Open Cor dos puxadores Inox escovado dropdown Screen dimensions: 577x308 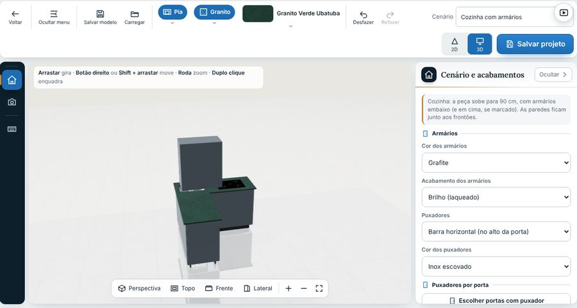(496, 266)
